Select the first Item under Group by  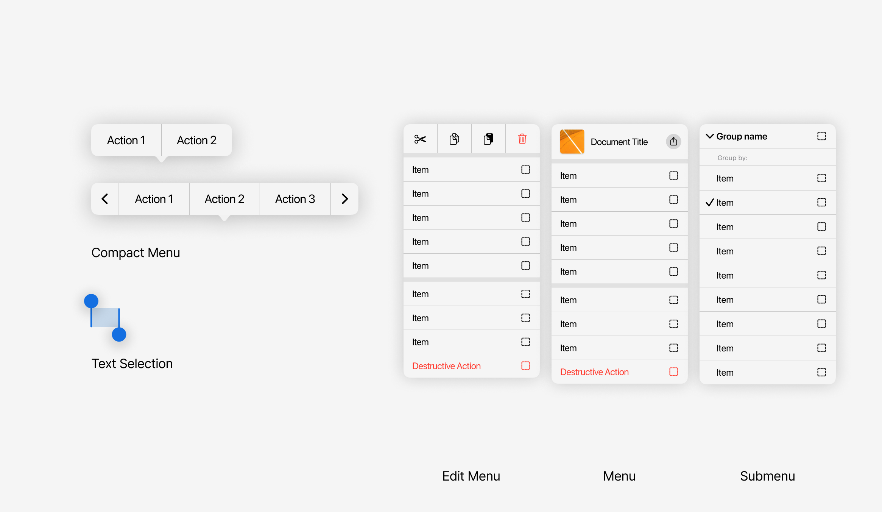pyautogui.click(x=725, y=178)
